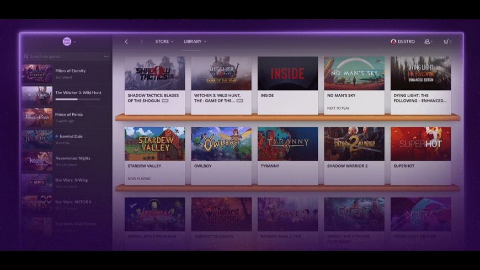
Task: Open the Kerbal Space Program cover
Action: point(154,214)
